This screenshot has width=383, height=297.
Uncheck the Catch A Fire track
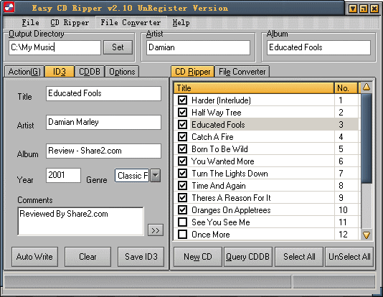(x=182, y=137)
